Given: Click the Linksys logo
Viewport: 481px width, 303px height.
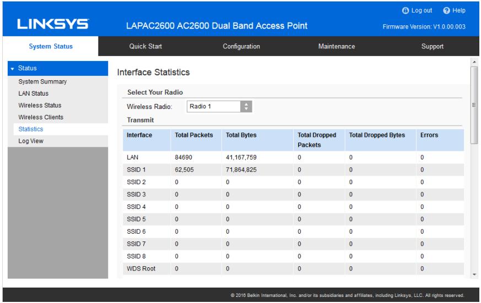Looking at the screenshot, I should (x=53, y=24).
